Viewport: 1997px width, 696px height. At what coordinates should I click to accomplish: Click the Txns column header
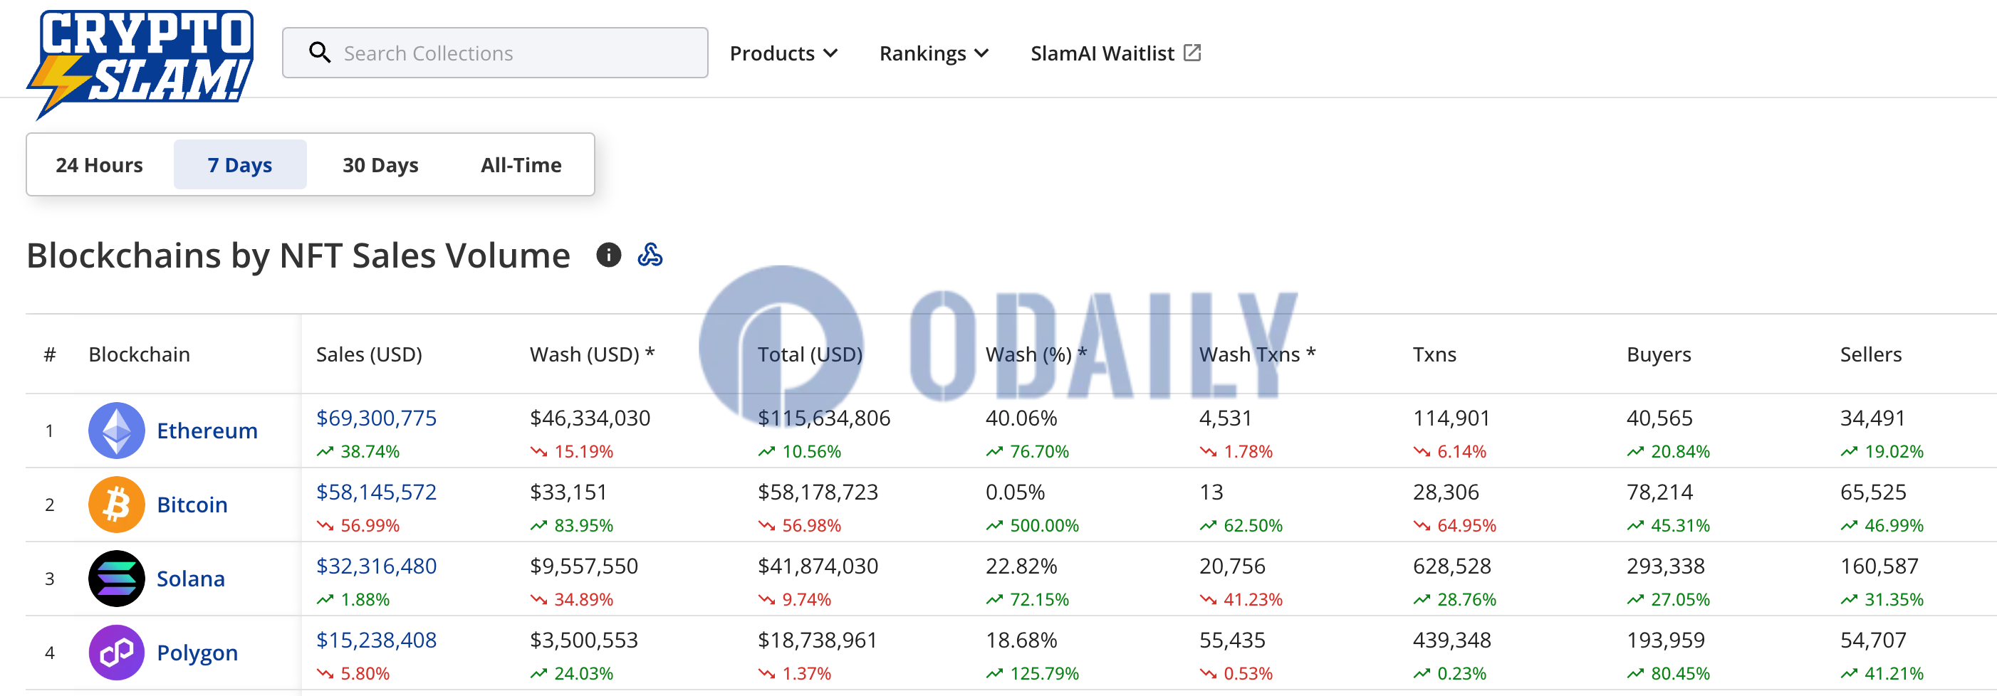[x=1434, y=354]
